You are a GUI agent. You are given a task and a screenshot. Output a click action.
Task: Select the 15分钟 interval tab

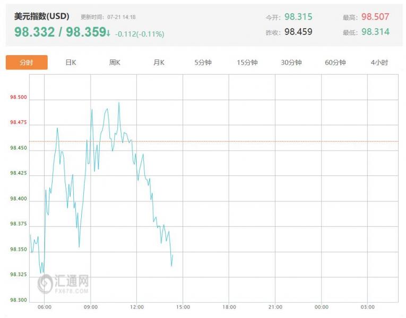[x=247, y=63]
